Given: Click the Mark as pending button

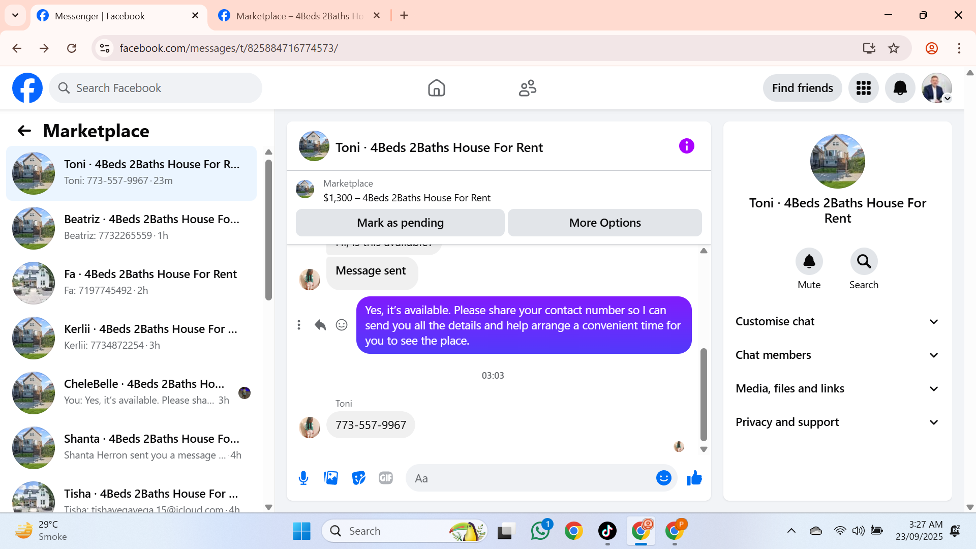Looking at the screenshot, I should (x=400, y=223).
